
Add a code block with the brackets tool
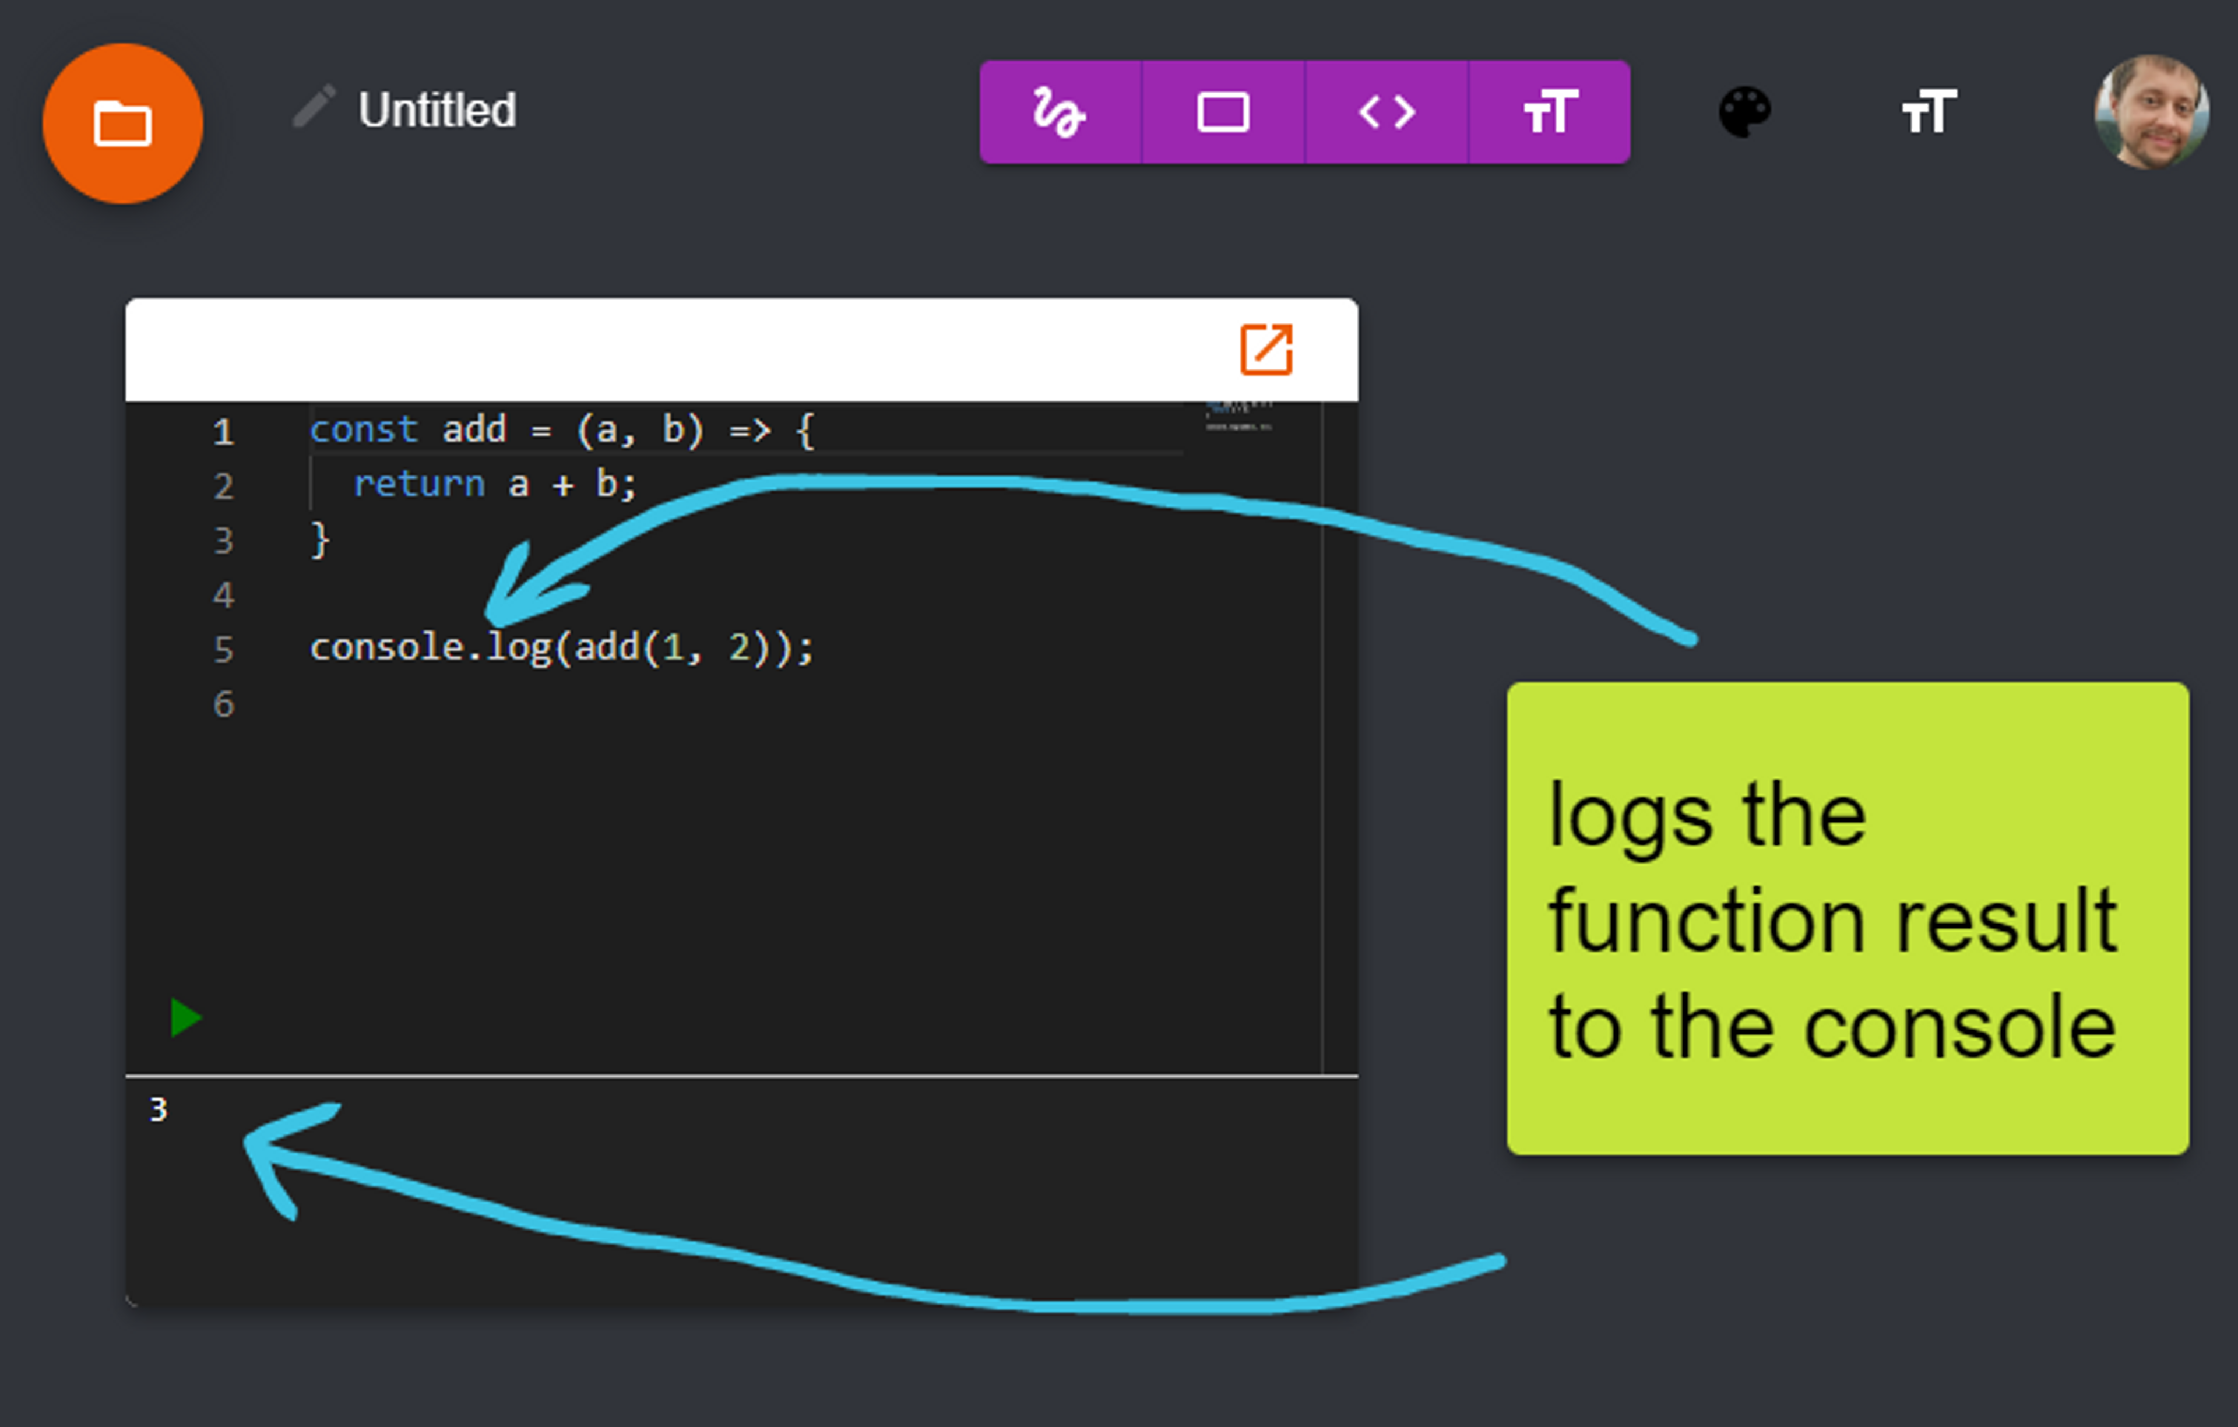(1386, 112)
